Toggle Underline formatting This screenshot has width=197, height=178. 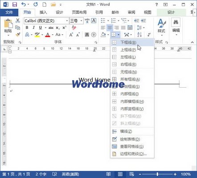point(41,28)
